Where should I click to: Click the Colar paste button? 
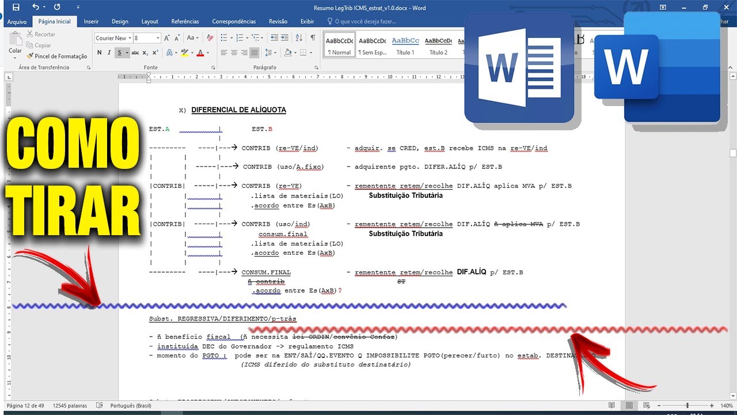16,44
